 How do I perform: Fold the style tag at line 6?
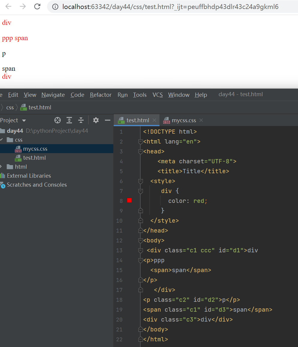[x=140, y=181]
